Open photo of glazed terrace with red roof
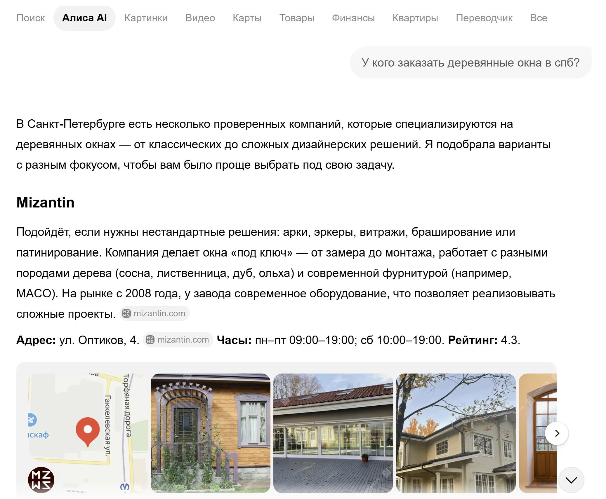 pyautogui.click(x=333, y=433)
